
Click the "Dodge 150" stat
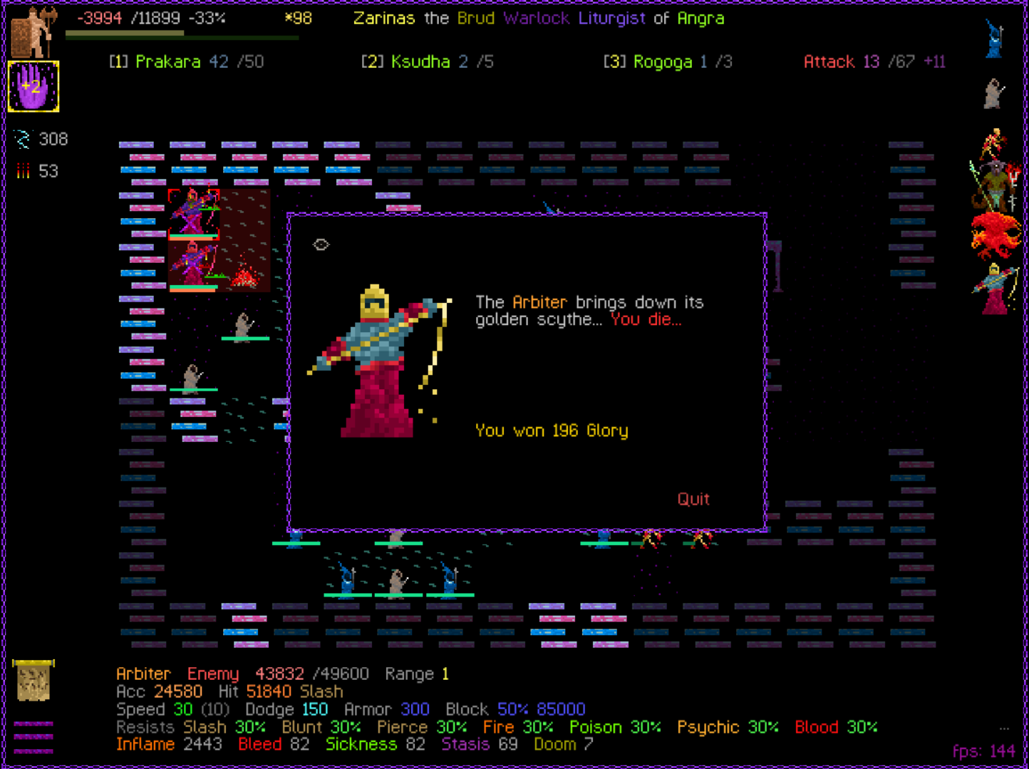(x=286, y=709)
